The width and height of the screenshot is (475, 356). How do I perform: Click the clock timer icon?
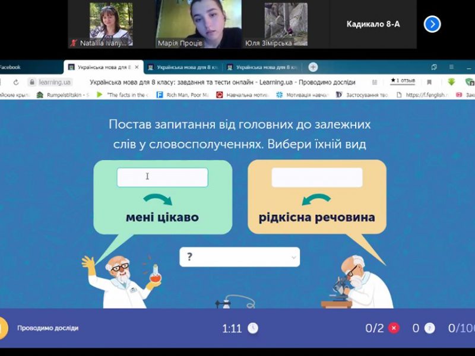(253, 328)
